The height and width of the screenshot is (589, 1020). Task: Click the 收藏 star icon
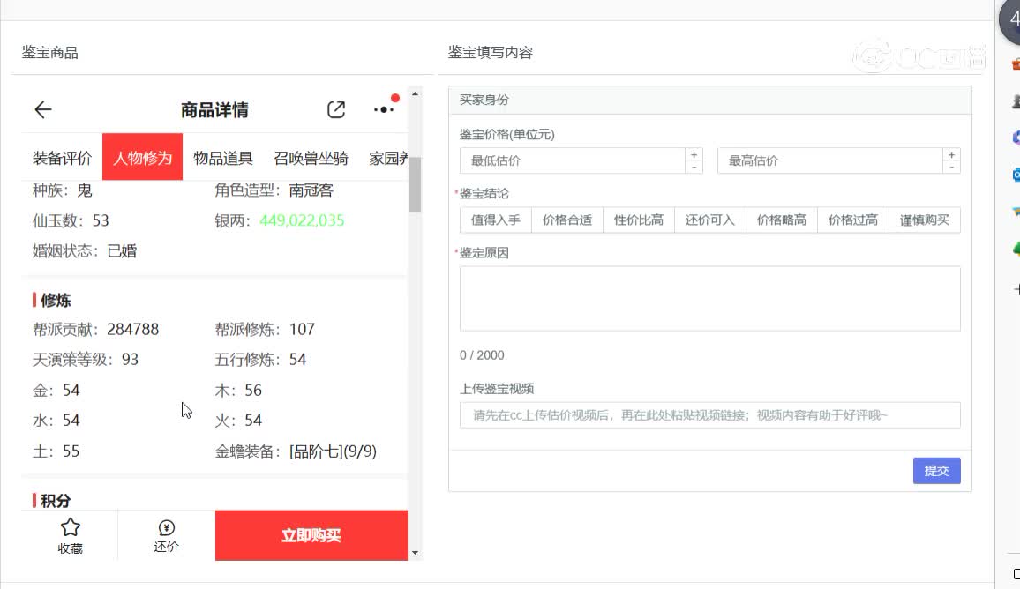pyautogui.click(x=71, y=527)
